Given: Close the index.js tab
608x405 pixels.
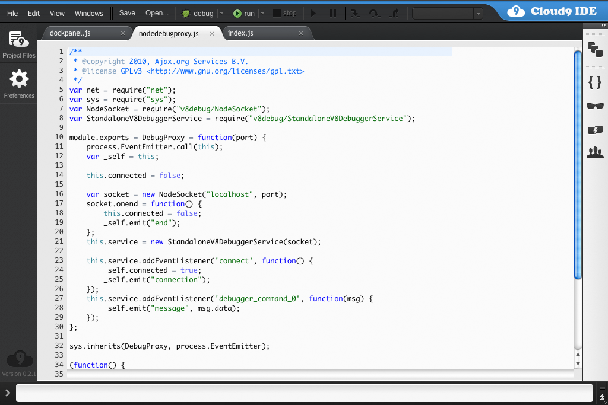Looking at the screenshot, I should tap(301, 33).
